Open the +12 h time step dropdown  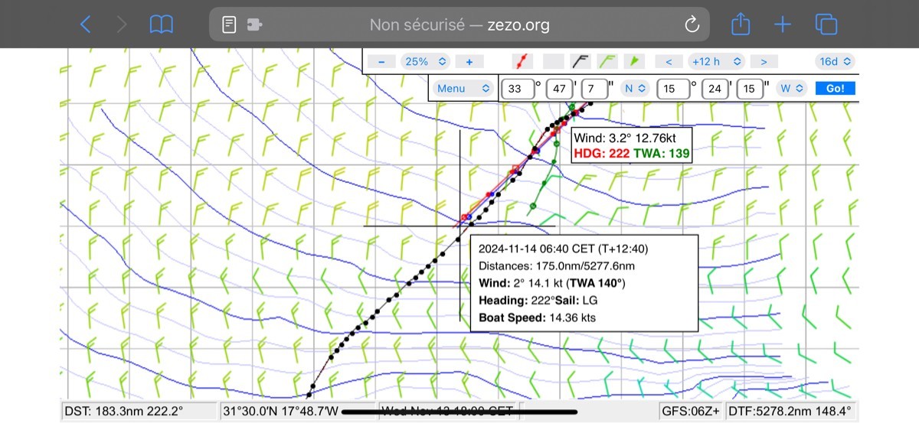click(x=715, y=61)
